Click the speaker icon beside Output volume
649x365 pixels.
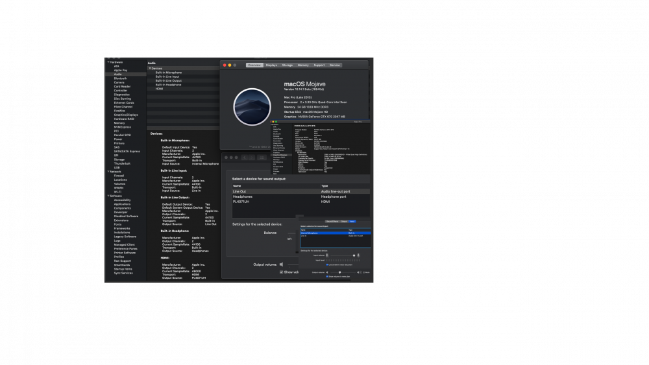[x=282, y=265]
